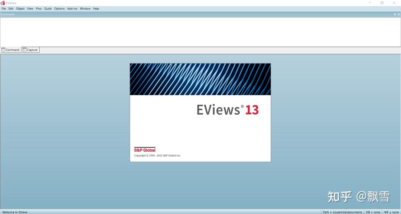Open the Window menu
The width and height of the screenshot is (401, 214).
85,8
